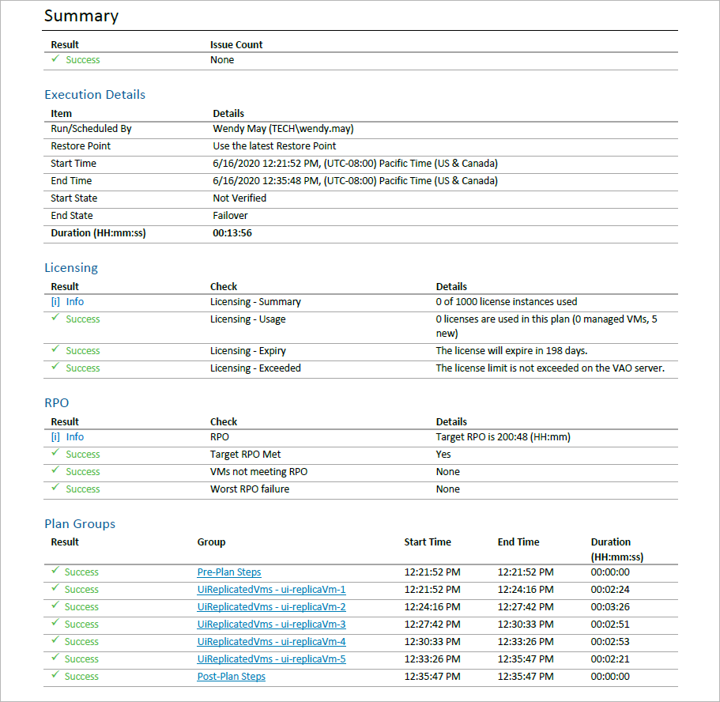Click the 'Yes' value for Target RPO Met
720x702 pixels.
point(443,455)
